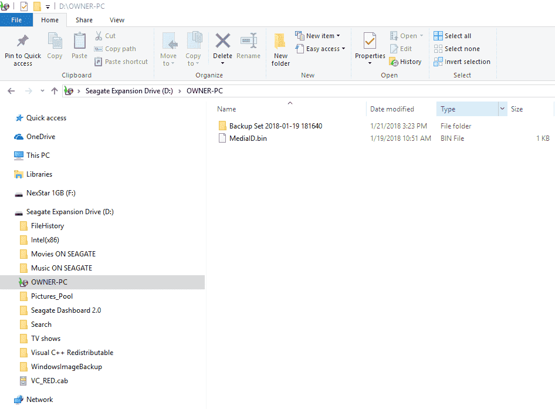Open the View ribbon tab
This screenshot has width=555, height=409.
point(117,20)
